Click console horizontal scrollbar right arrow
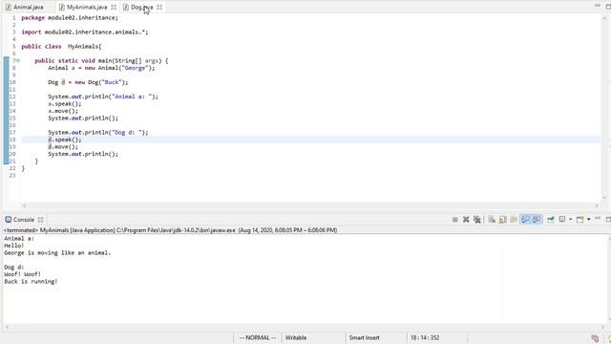This screenshot has width=611, height=344. tap(602, 327)
